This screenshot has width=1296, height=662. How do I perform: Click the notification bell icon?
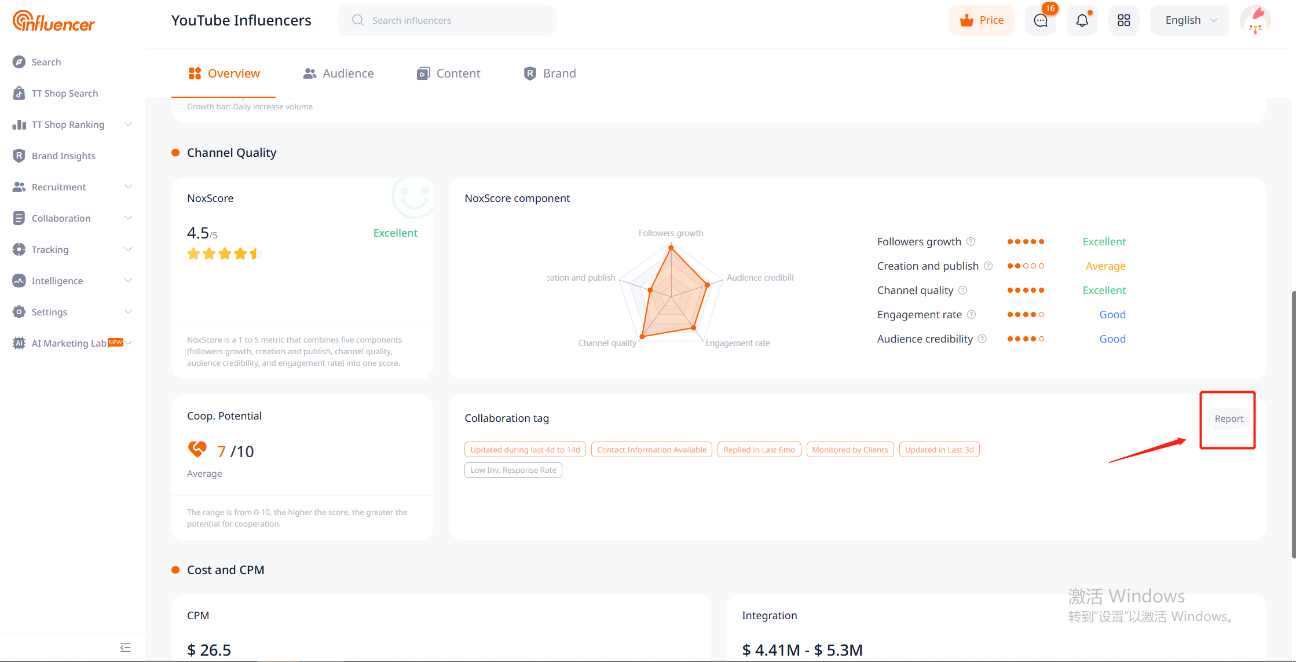(1082, 20)
